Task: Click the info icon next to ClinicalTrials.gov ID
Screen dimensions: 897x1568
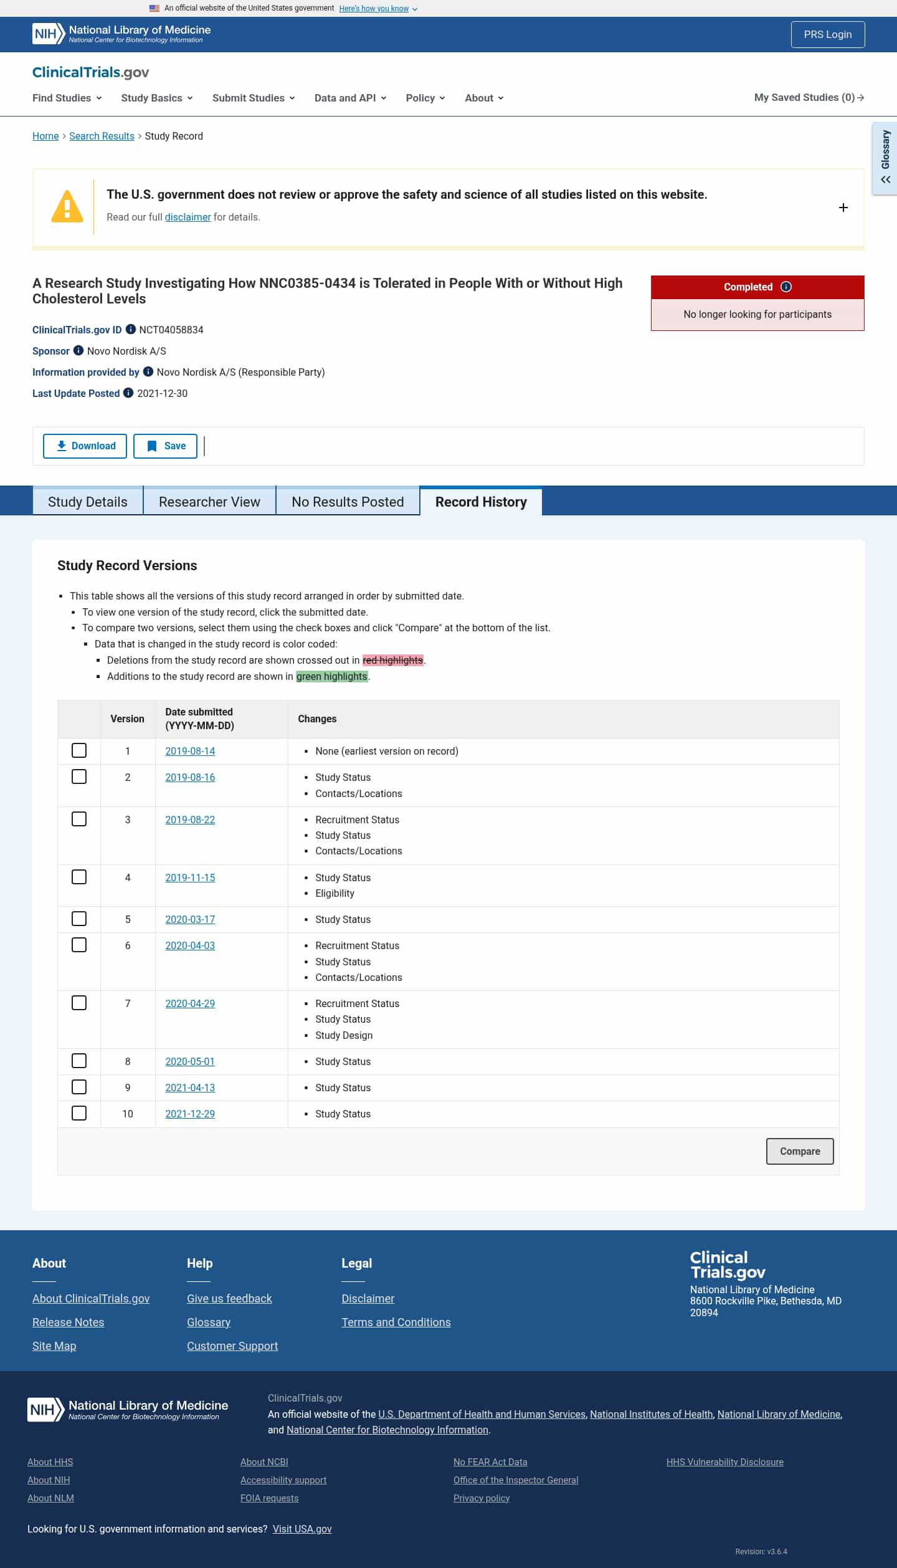Action: point(130,329)
